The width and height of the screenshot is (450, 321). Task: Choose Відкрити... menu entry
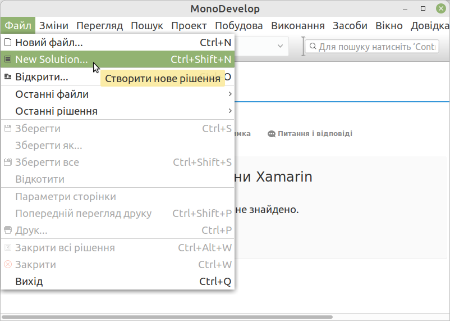(118, 76)
